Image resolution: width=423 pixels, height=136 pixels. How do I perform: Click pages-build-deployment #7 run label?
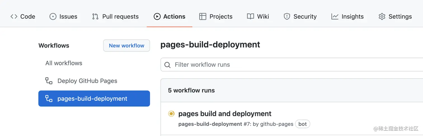pos(215,124)
